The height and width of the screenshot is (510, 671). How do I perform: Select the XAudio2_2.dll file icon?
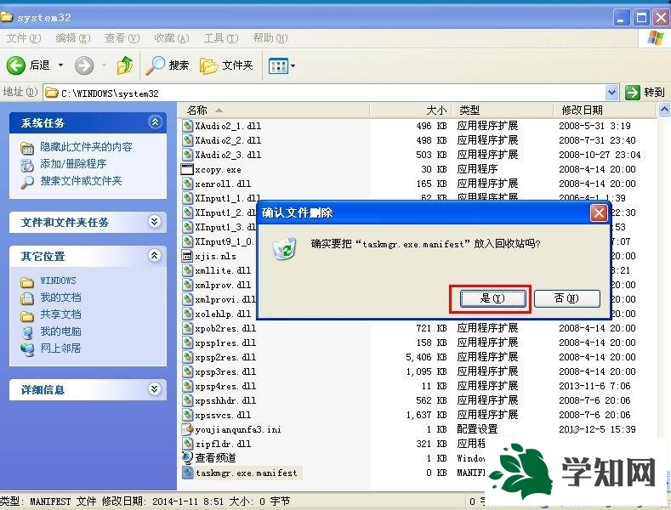point(187,140)
